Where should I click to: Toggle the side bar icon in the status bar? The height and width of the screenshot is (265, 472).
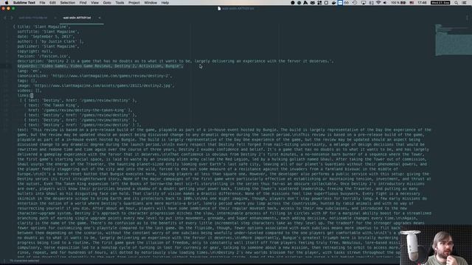coord(4,261)
